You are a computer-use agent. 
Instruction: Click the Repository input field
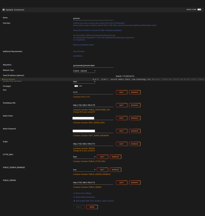coord(93,66)
